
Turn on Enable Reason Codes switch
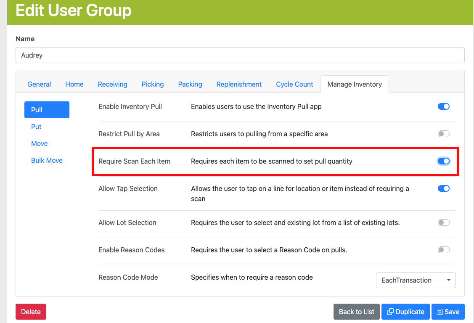coord(444,250)
